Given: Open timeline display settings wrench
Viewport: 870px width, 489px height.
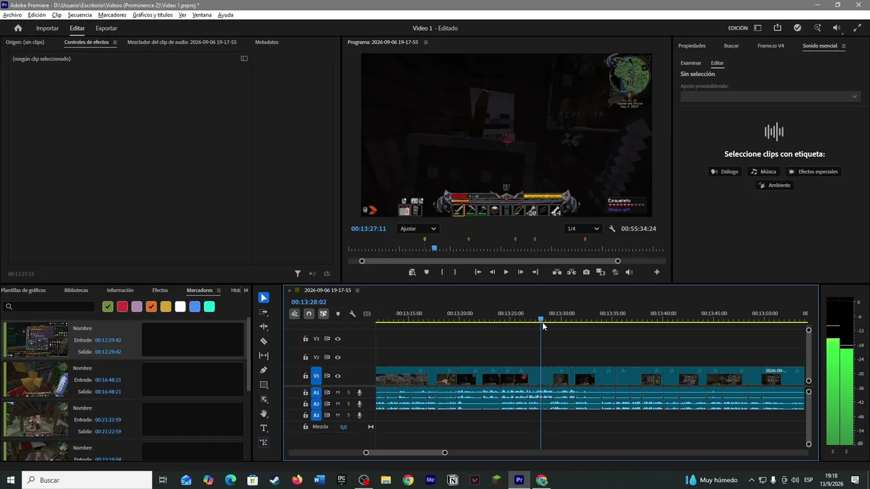Looking at the screenshot, I should point(352,314).
